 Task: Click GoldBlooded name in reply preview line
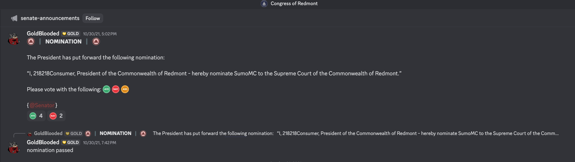coord(48,133)
